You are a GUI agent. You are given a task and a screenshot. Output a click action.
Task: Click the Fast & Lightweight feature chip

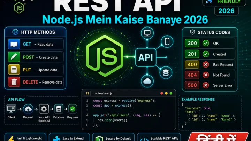pos(25,138)
